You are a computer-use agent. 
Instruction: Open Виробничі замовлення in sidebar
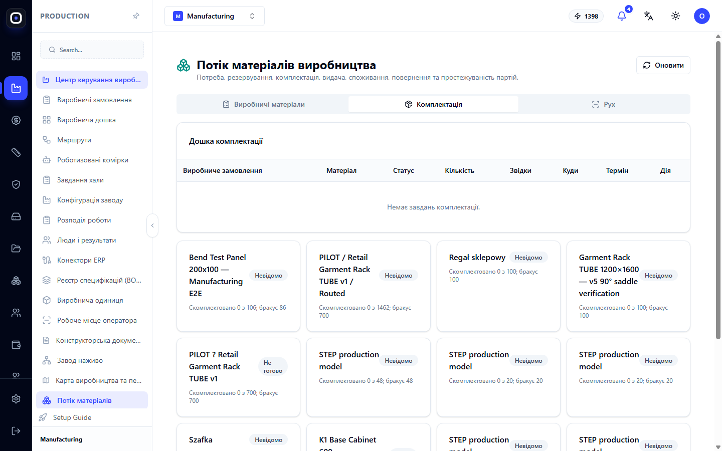[92, 100]
